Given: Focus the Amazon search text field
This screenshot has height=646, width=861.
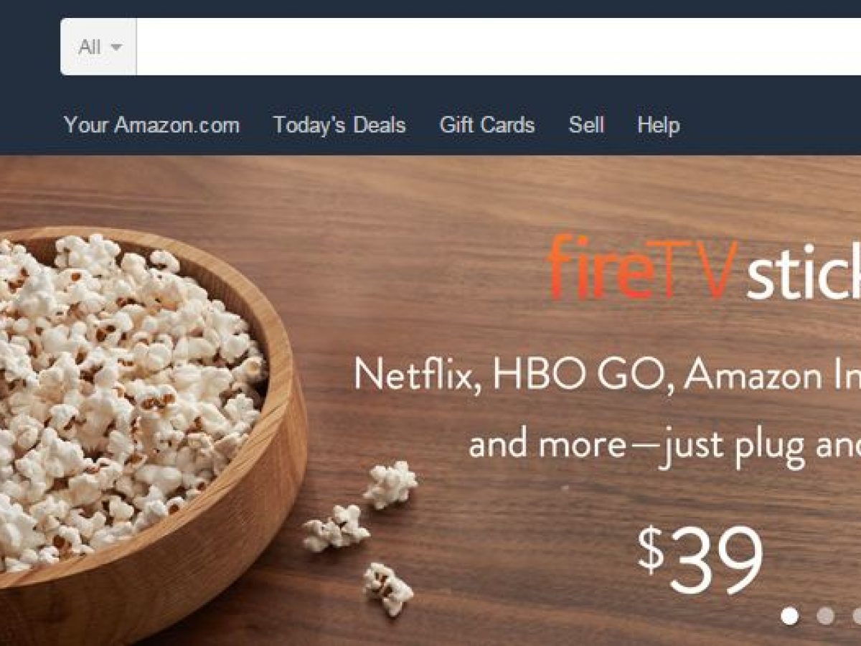Looking at the screenshot, I should tap(499, 47).
